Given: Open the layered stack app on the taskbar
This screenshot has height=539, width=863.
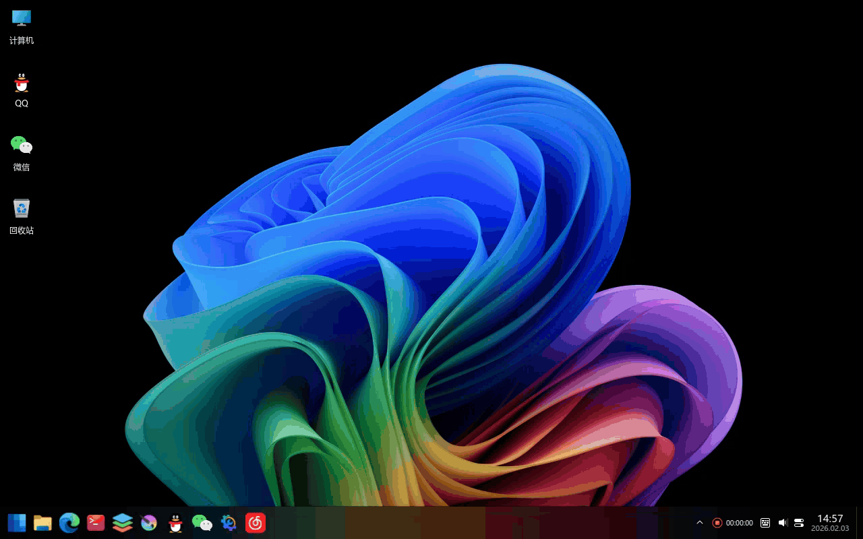Looking at the screenshot, I should (122, 522).
